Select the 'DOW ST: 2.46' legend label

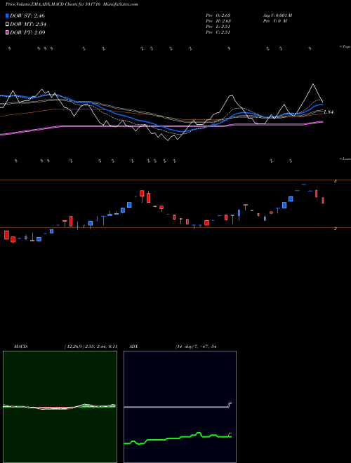[27, 15]
